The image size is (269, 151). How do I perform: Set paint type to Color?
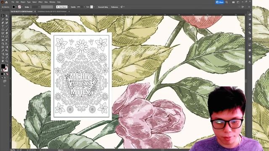pos(2,74)
